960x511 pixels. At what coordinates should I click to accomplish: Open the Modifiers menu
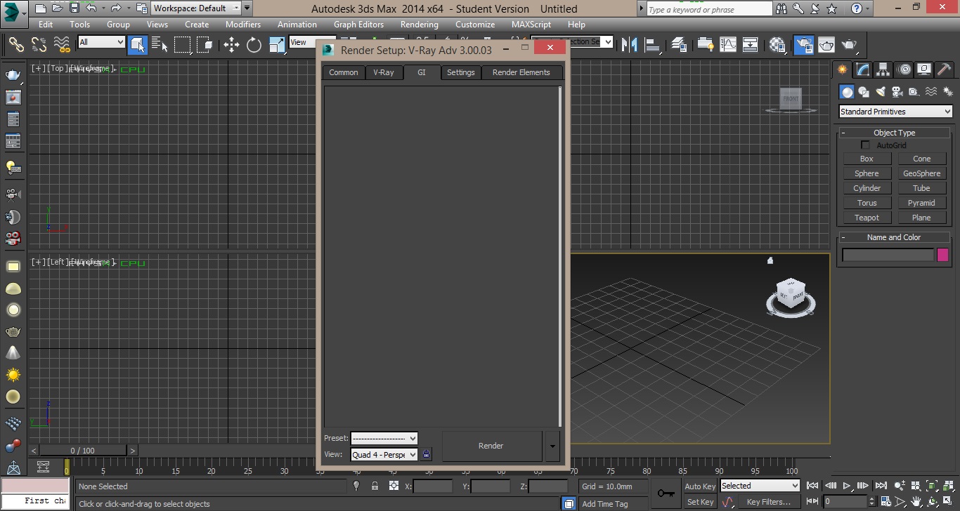pos(243,25)
